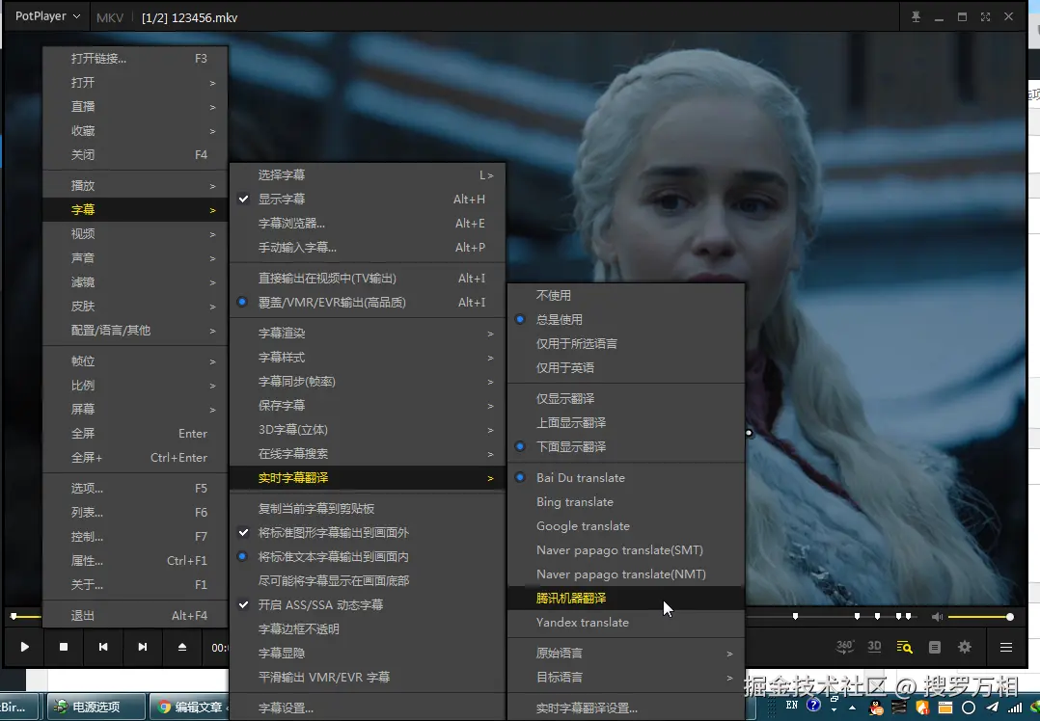Click the yellow chapter search list icon
Image resolution: width=1040 pixels, height=721 pixels.
pos(904,647)
